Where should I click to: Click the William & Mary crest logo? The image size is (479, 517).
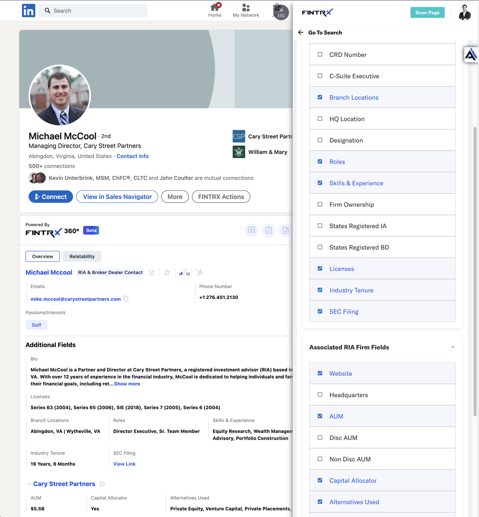pos(239,152)
